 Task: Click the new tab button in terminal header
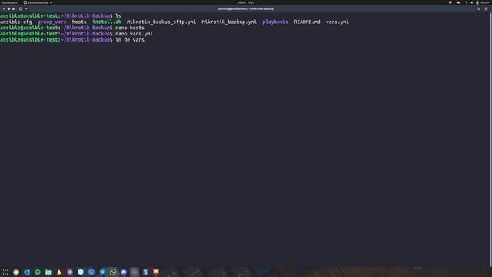[21, 8]
